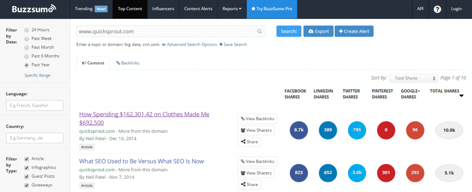Select the Past 6 Months filter
Screen dimensions: 472x192
pyautogui.click(x=27, y=56)
